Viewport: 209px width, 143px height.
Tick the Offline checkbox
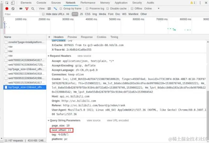coord(132,9)
